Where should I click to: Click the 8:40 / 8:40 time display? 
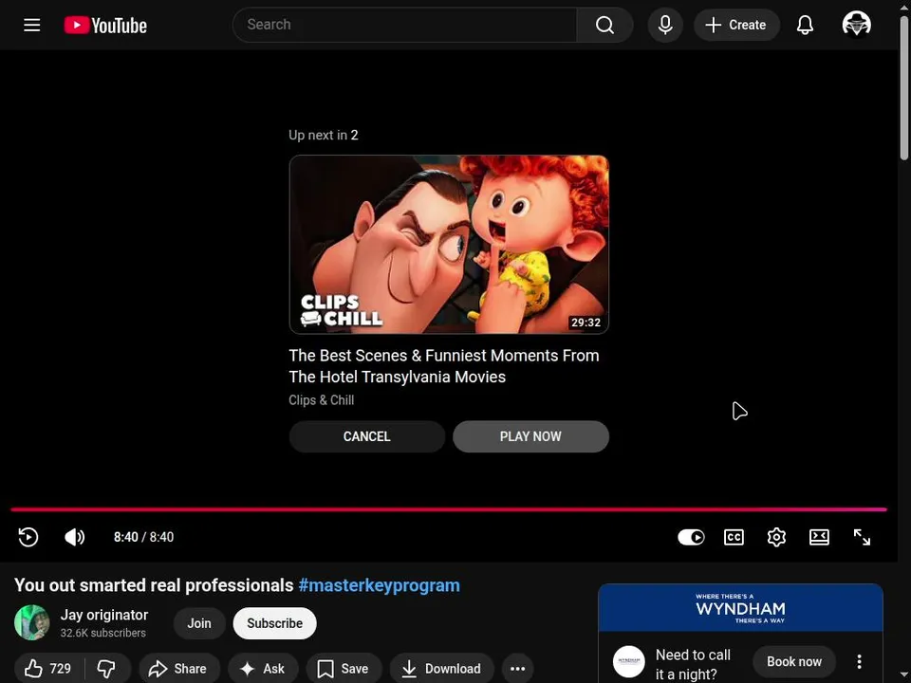click(143, 537)
